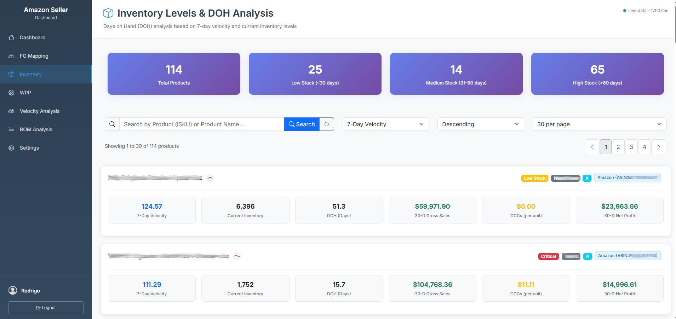The width and height of the screenshot is (676, 319).
Task: Open the 30 per page dropdown
Action: click(599, 124)
